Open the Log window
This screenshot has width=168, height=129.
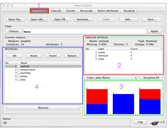point(140,122)
